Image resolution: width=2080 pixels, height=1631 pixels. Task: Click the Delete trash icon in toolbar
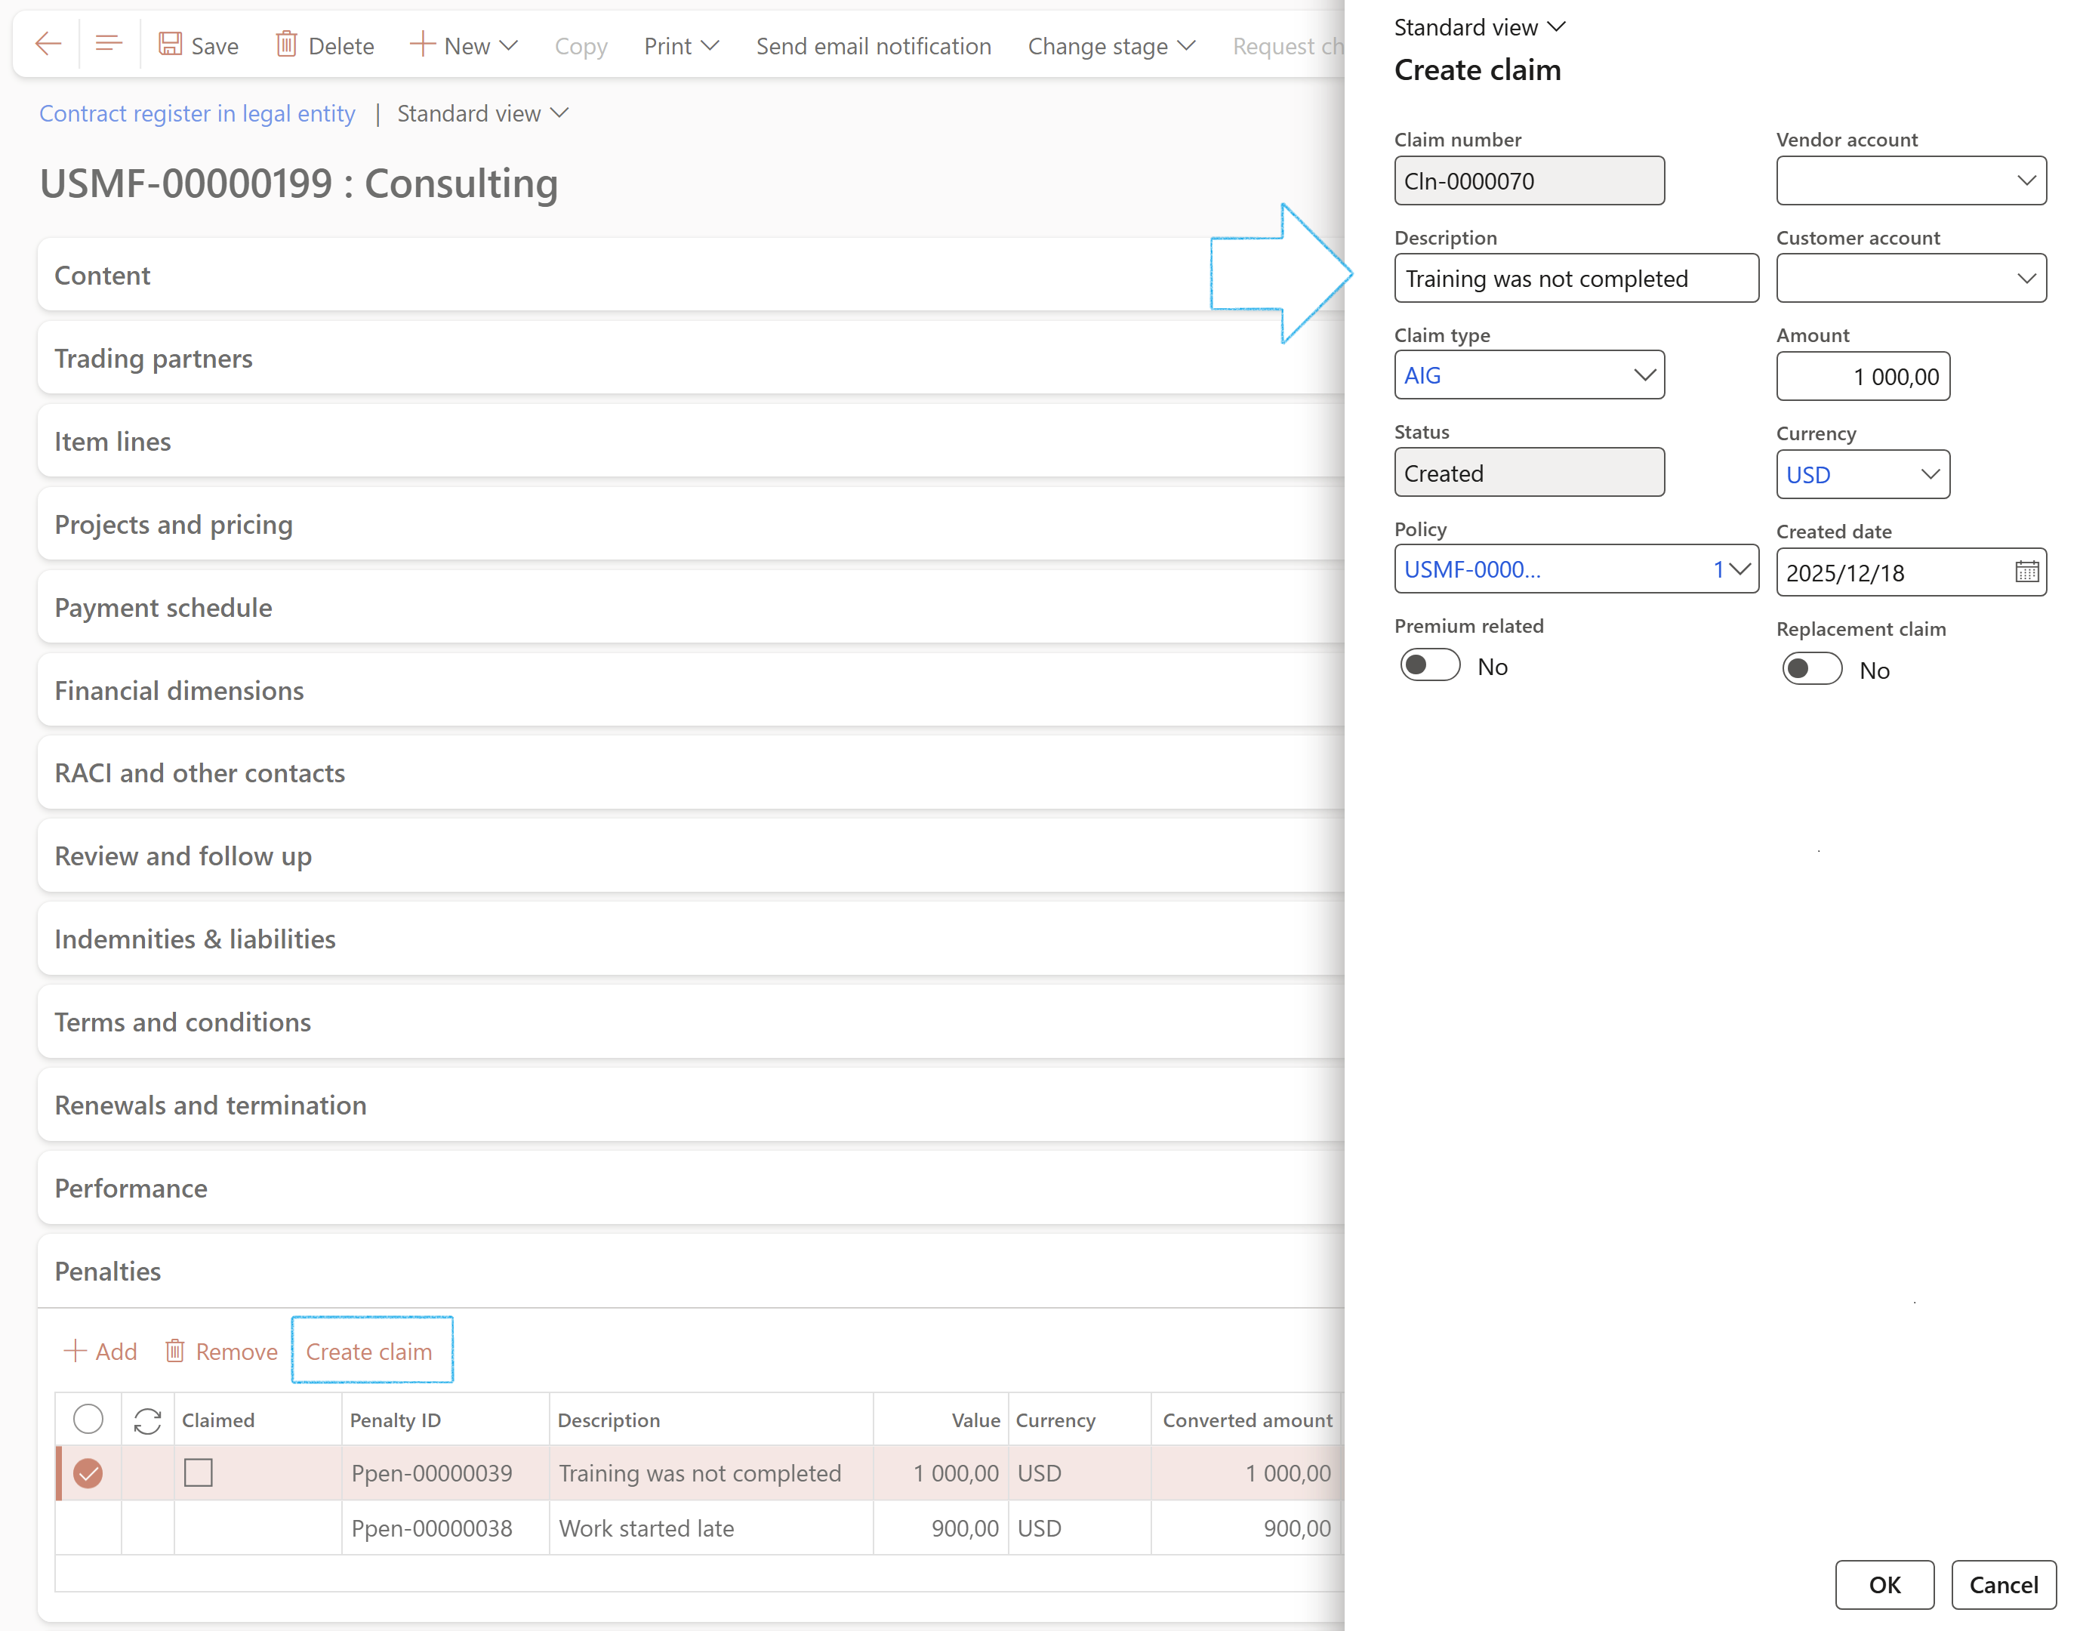pyautogui.click(x=285, y=45)
